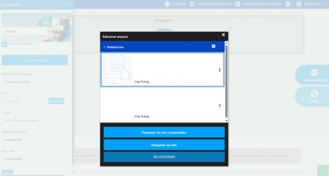Image resolution: width=329 pixels, height=176 pixels.
Task: Click the back-to-top arrow button
Action: point(323,170)
